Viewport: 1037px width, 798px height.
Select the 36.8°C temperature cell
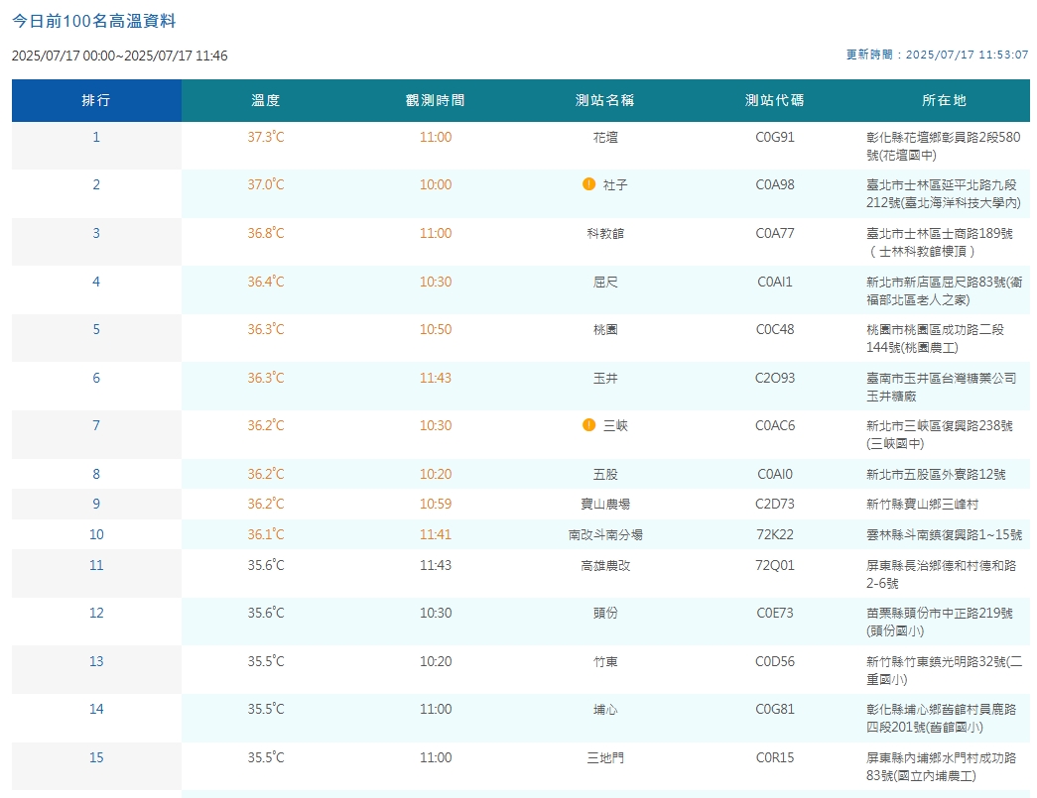click(266, 233)
